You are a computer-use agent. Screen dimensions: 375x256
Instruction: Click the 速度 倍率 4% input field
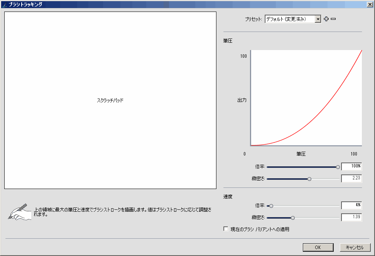[x=351, y=205]
